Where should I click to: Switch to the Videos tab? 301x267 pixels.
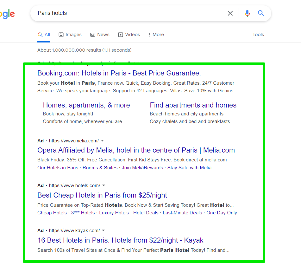(129, 35)
